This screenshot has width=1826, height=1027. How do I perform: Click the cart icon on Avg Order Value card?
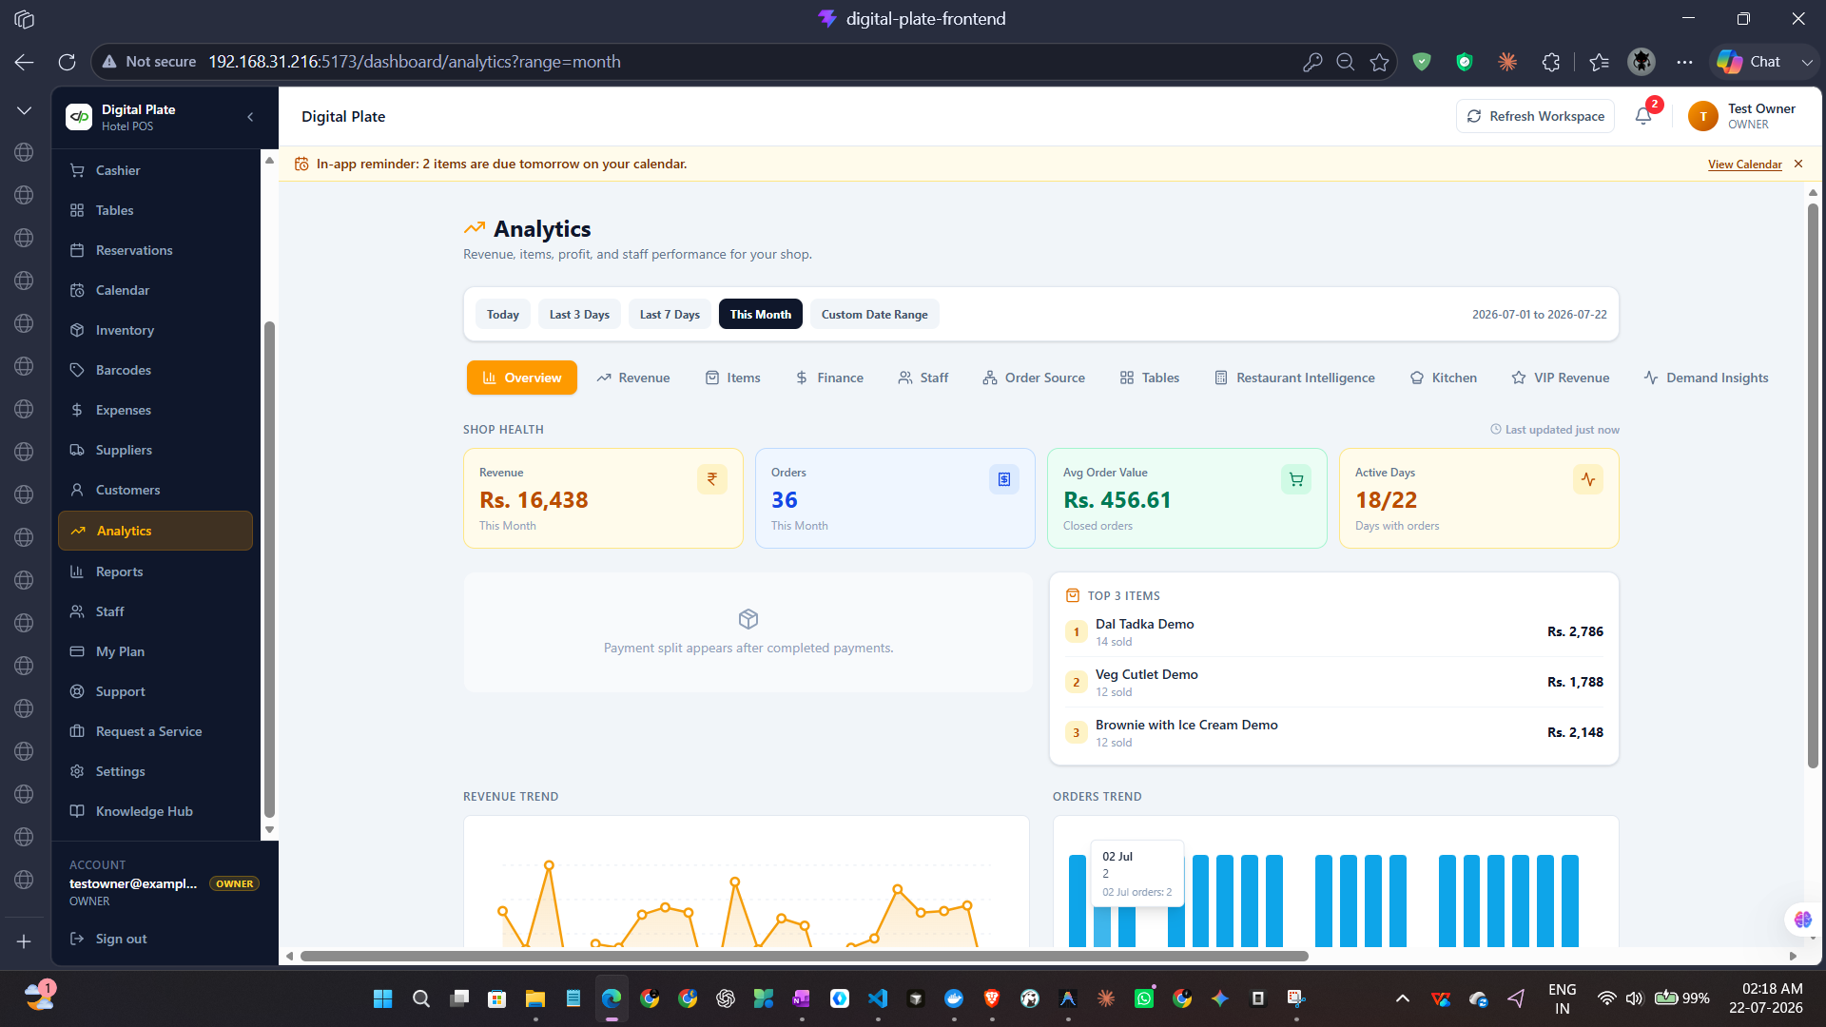click(1295, 479)
